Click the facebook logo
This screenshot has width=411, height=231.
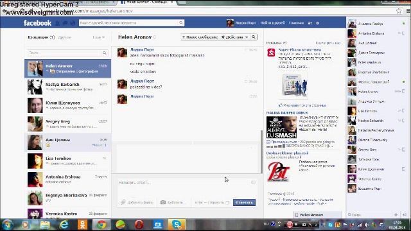click(37, 23)
